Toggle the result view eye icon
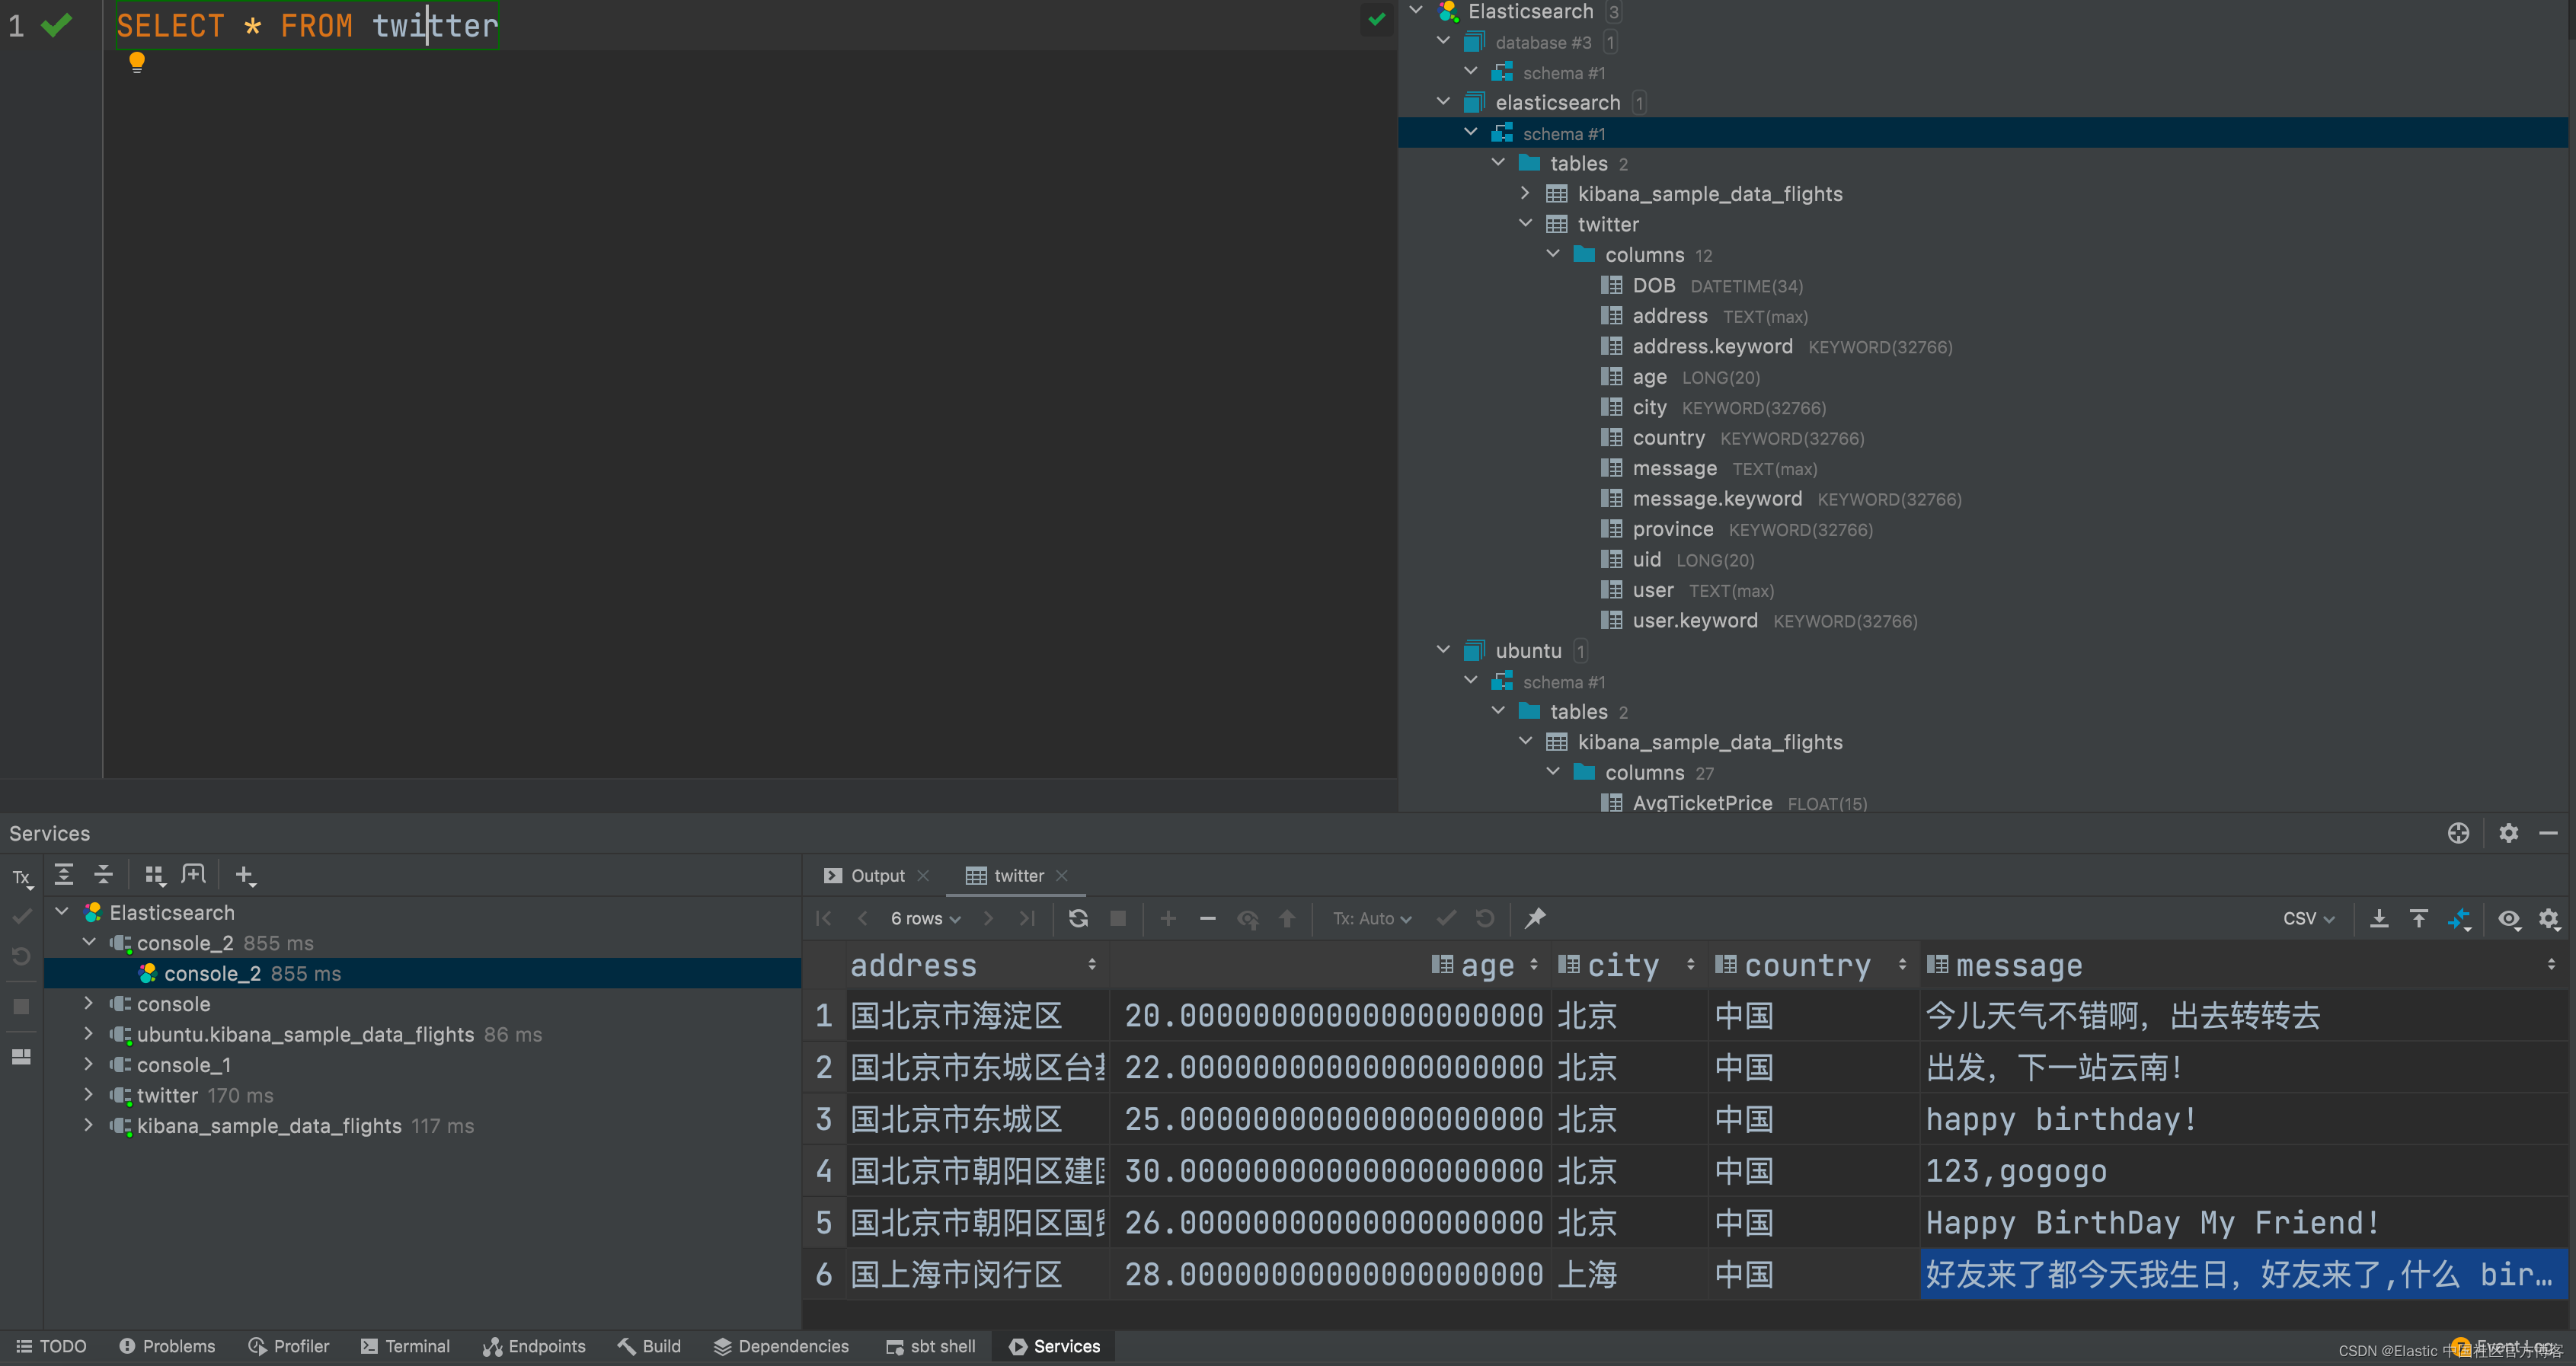Image resolution: width=2576 pixels, height=1366 pixels. click(x=2509, y=918)
